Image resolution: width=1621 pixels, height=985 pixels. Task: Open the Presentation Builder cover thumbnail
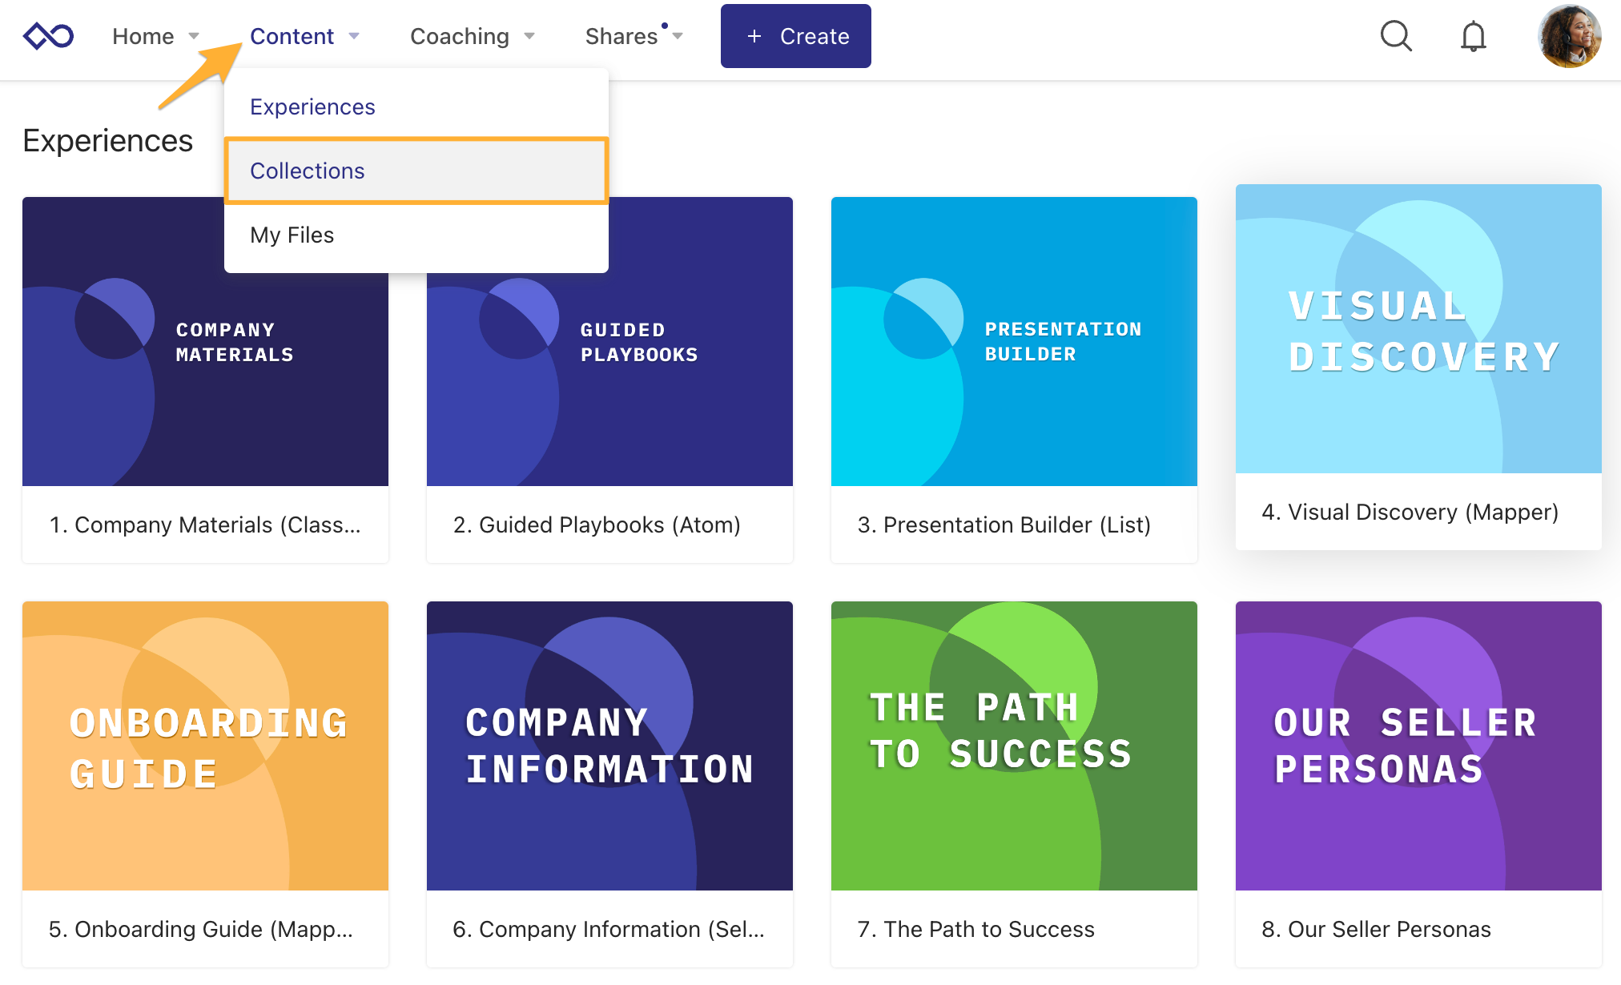(x=1014, y=341)
